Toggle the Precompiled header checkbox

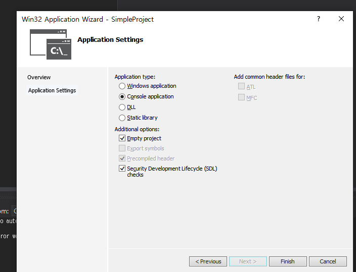click(122, 158)
